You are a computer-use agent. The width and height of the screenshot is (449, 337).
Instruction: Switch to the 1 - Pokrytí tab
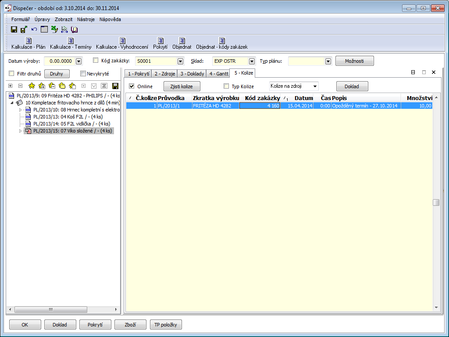[138, 74]
